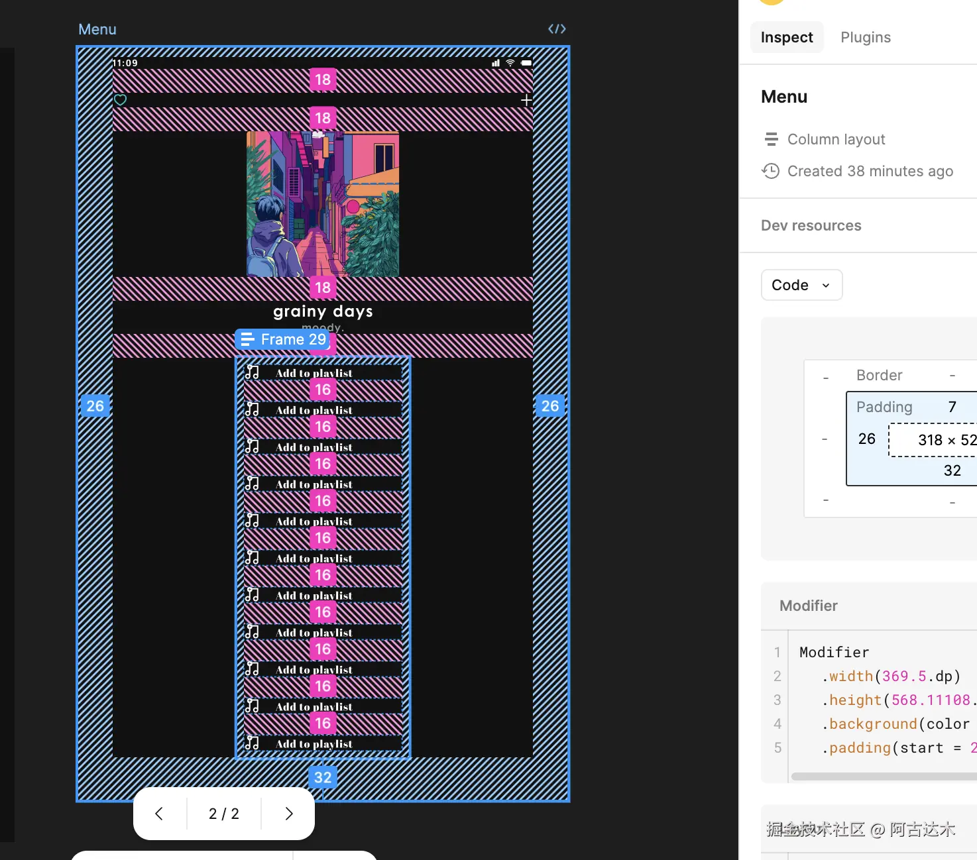Select the 'grainy days' title text

(x=323, y=311)
